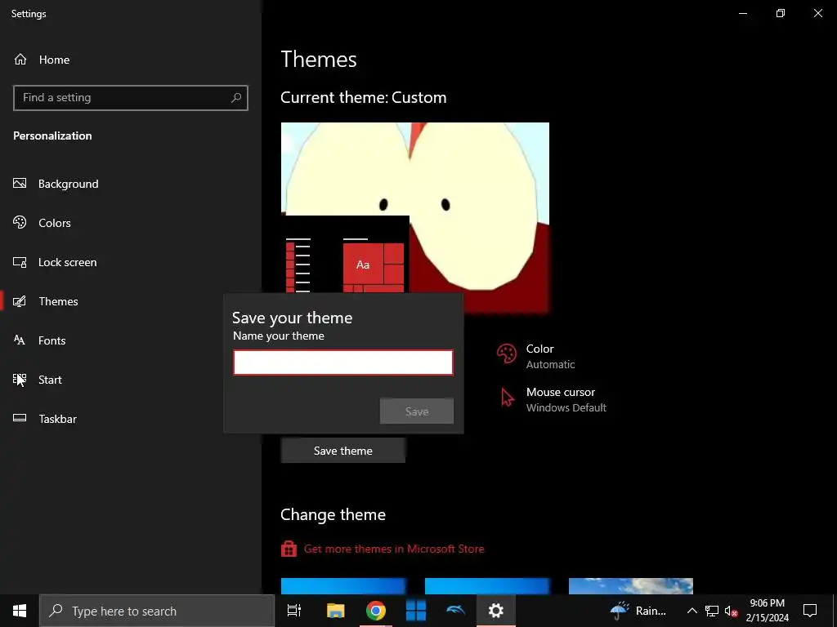Click the Save theme button
Screen dimensions: 837x627
tap(342, 451)
